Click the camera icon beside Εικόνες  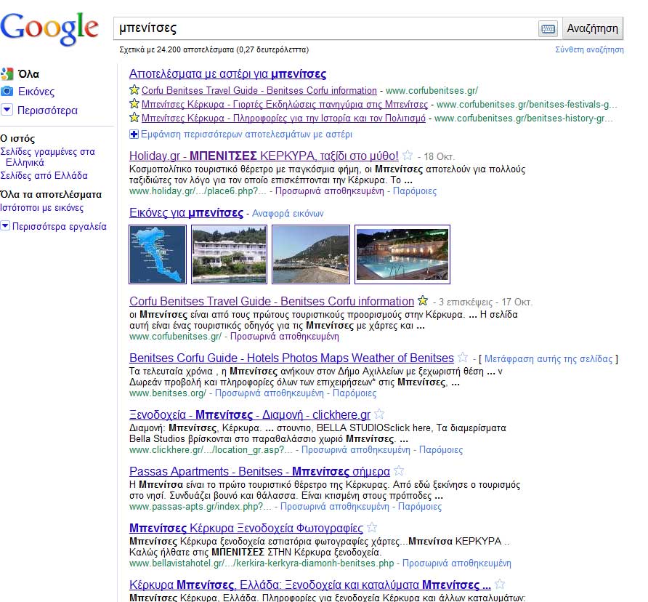7,92
